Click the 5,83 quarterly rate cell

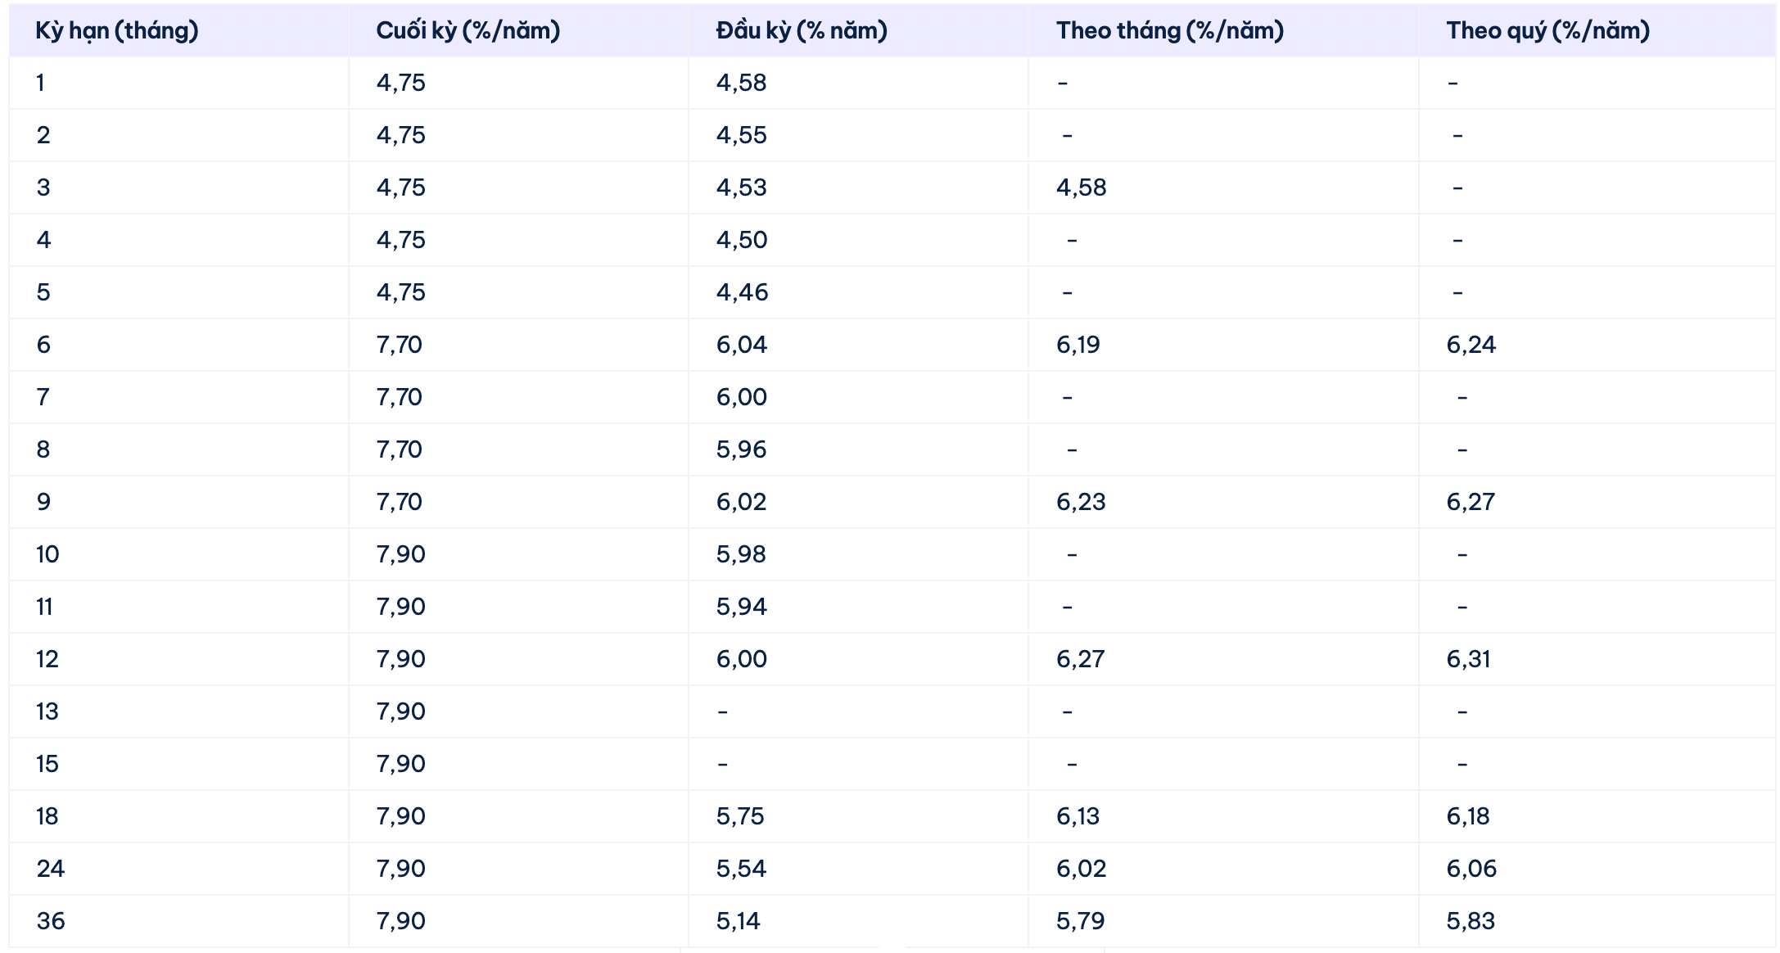point(1470,921)
